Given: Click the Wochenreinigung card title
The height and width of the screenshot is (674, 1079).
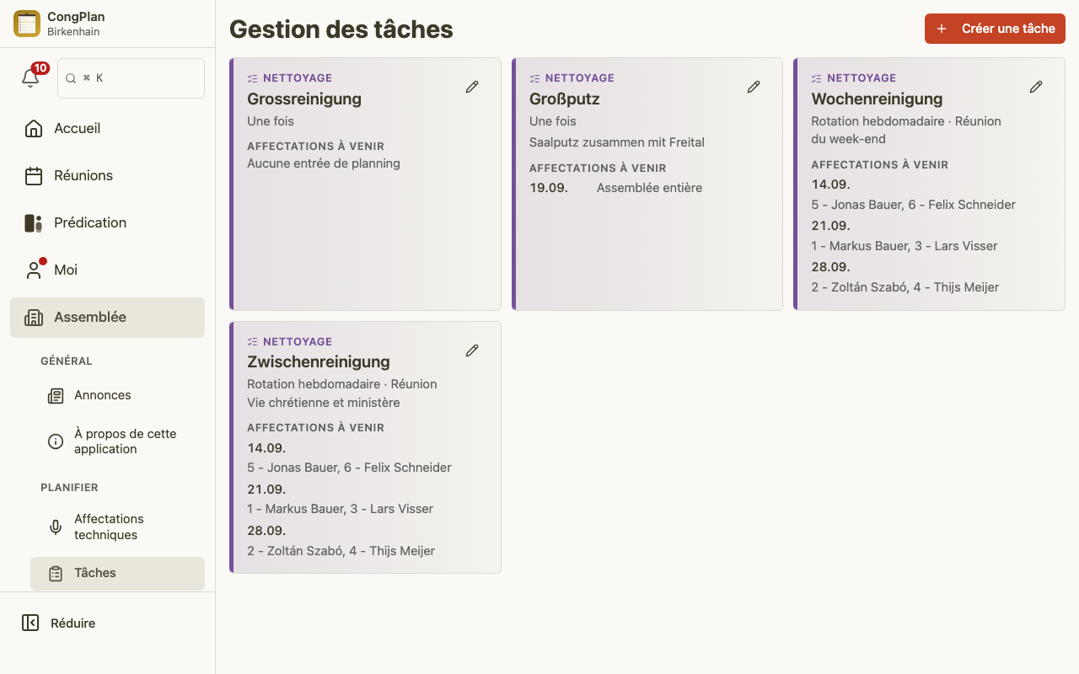Looking at the screenshot, I should (877, 99).
